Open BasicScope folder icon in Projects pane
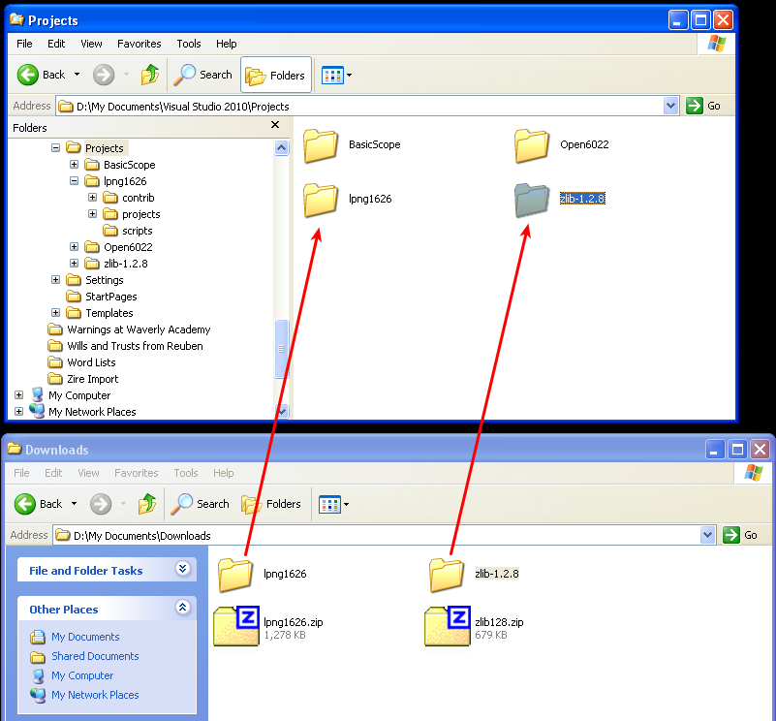The height and width of the screenshot is (721, 776). [321, 145]
